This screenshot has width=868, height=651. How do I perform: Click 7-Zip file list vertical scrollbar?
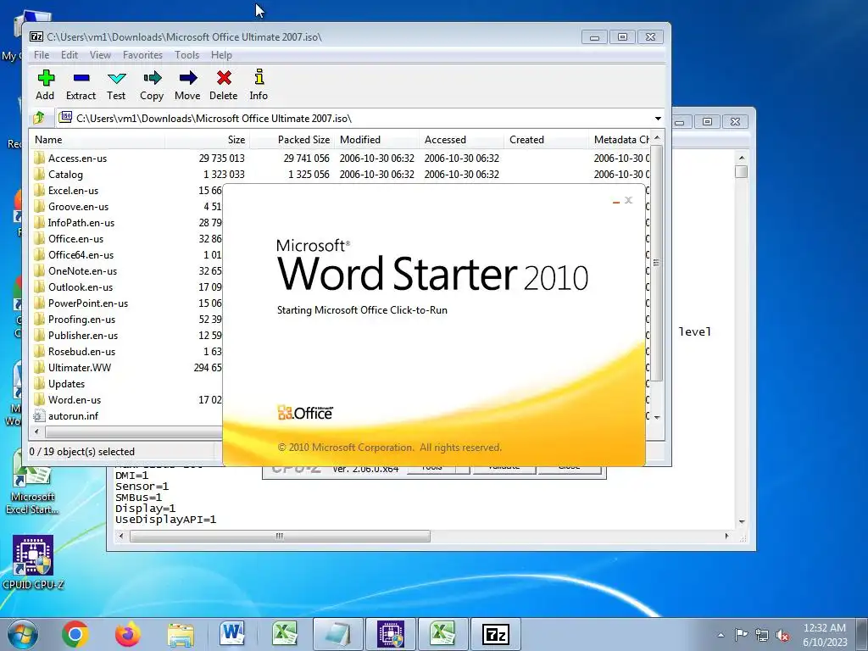pyautogui.click(x=657, y=263)
